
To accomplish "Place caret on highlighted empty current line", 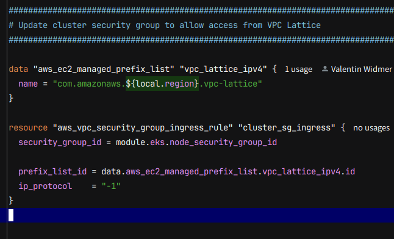I will 197,215.
